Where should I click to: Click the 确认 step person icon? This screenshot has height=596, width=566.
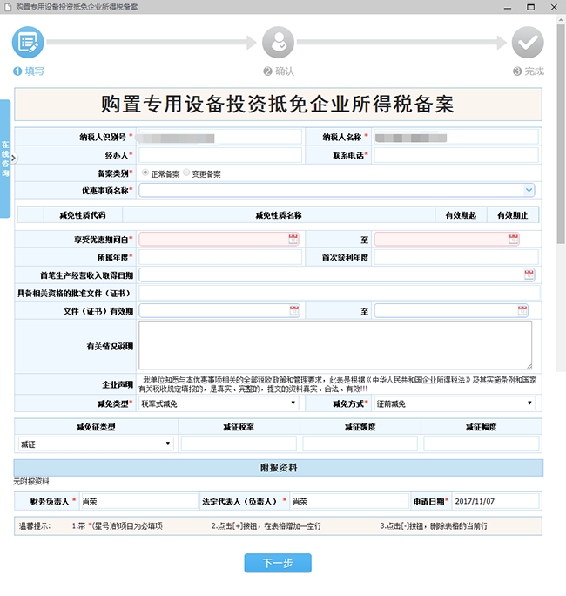coord(279,42)
